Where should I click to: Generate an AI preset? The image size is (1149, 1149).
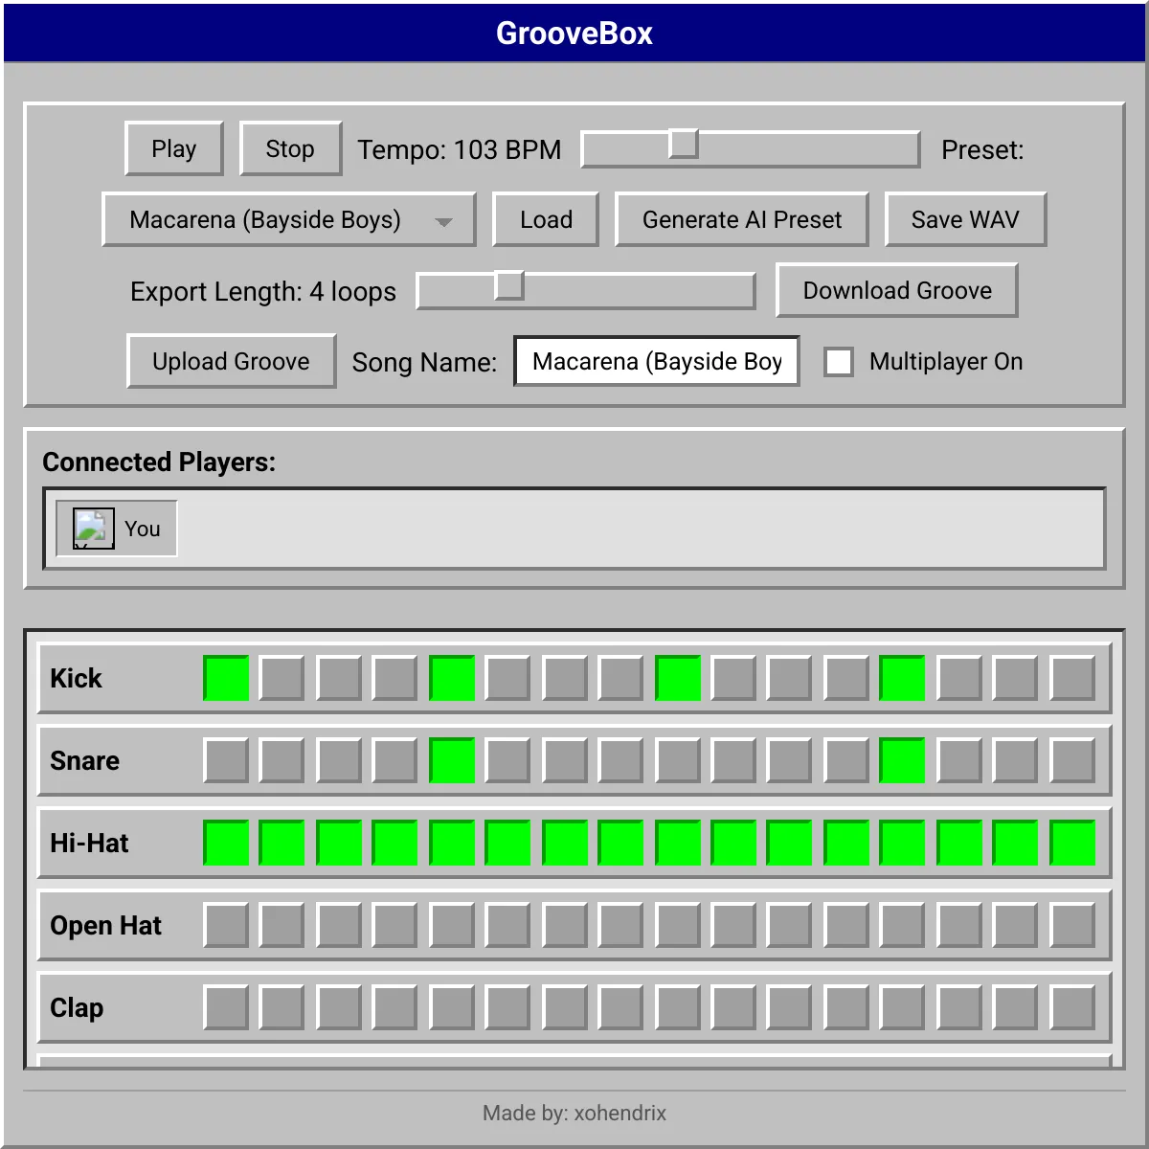point(741,219)
